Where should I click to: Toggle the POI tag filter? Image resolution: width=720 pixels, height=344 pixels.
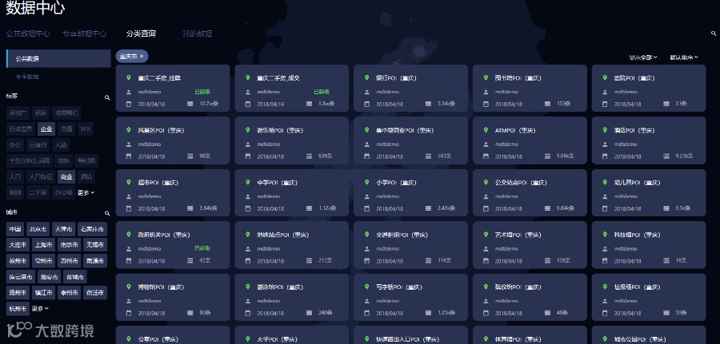pos(86,129)
